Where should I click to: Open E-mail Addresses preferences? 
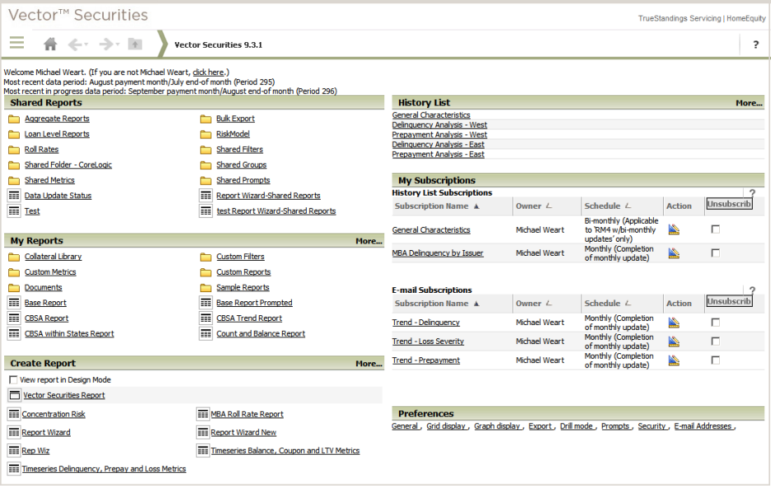pyautogui.click(x=703, y=426)
